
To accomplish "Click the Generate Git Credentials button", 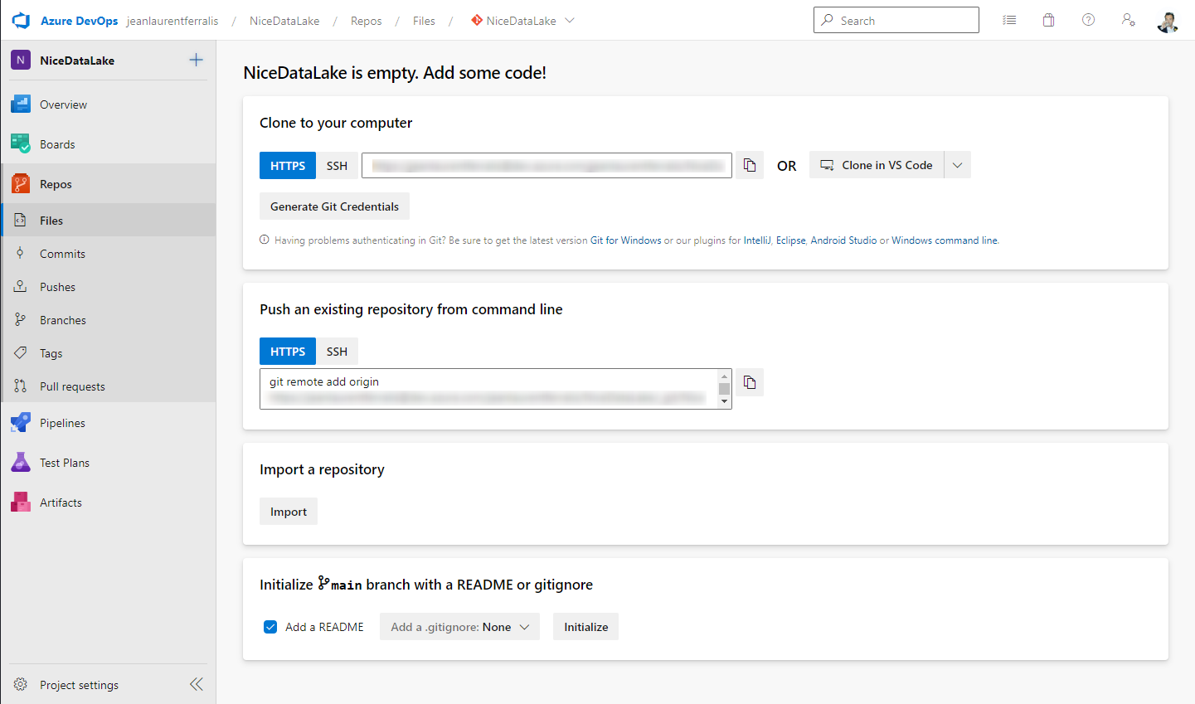I will pyautogui.click(x=334, y=206).
